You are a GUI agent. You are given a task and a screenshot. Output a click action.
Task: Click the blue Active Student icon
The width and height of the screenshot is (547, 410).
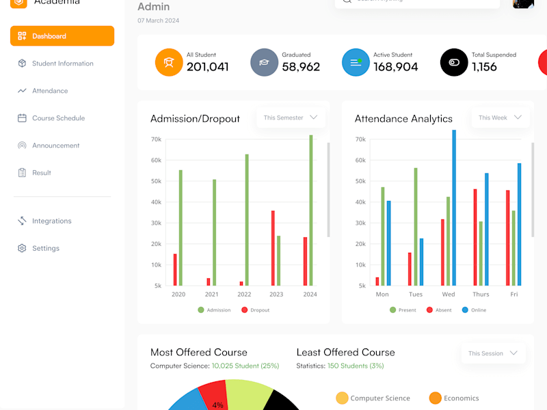(356, 62)
